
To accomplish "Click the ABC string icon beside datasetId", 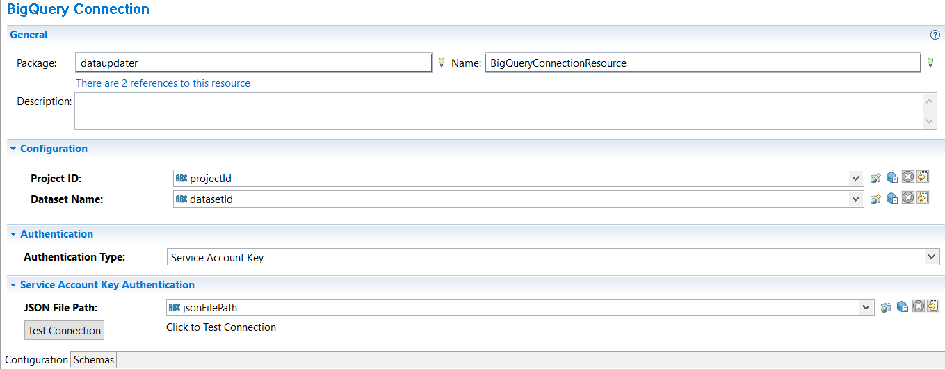I will pyautogui.click(x=181, y=199).
